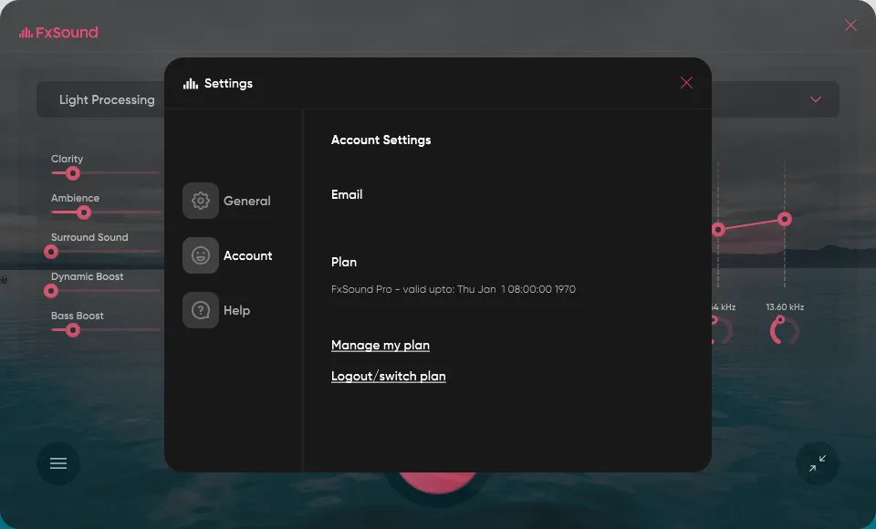Expand the dropdown chevron on the right
876x529 pixels.
tap(814, 99)
